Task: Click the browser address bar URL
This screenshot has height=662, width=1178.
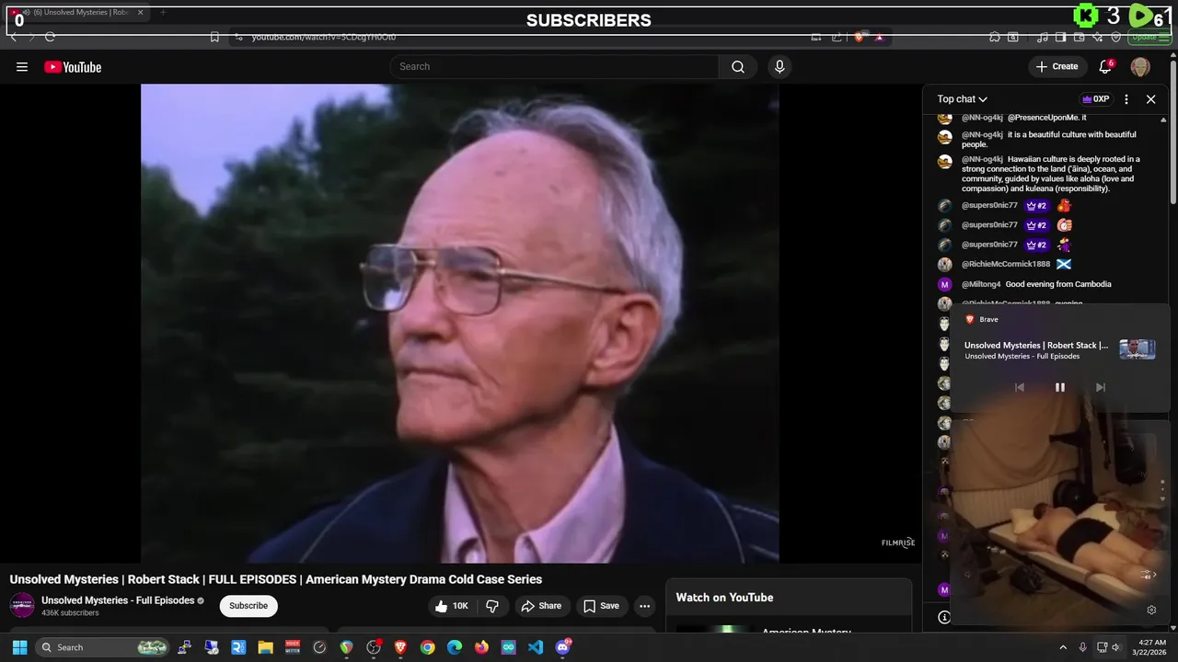Action: tap(324, 37)
